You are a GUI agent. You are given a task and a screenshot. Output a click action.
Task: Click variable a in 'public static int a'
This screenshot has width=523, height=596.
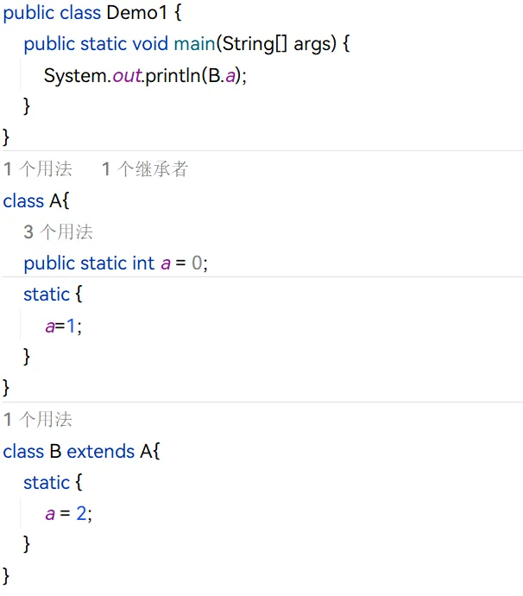[166, 263]
